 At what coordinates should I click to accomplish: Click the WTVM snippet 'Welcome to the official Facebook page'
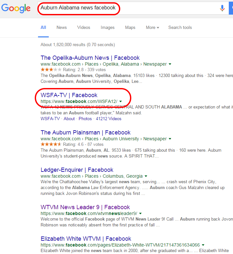pyautogui.click(x=137, y=222)
